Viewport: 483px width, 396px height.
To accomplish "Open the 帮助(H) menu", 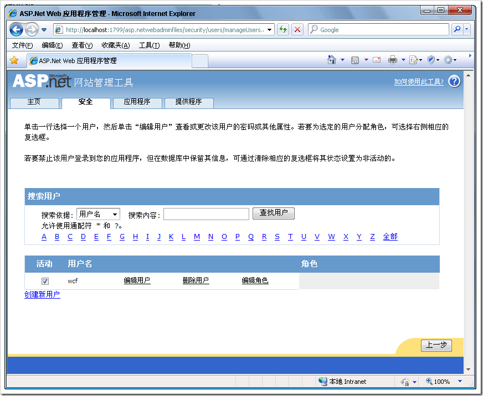I will click(179, 45).
